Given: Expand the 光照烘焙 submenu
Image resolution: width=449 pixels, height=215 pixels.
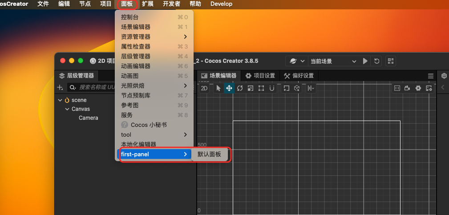Looking at the screenshot, I should point(154,85).
